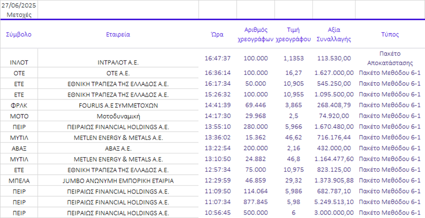Click the value 74.920,00

(x=334, y=116)
